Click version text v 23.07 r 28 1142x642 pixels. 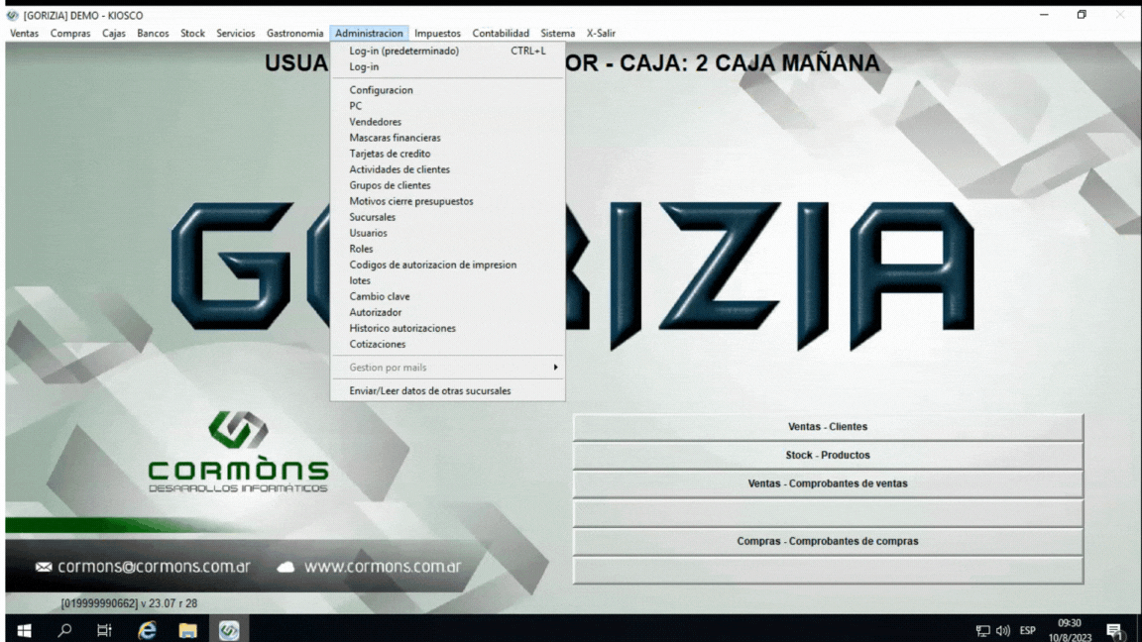(x=169, y=603)
